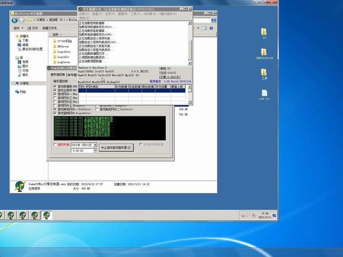This screenshot has height=257, width=343.
Task: Open the 工具 menu
Action: (135, 14)
